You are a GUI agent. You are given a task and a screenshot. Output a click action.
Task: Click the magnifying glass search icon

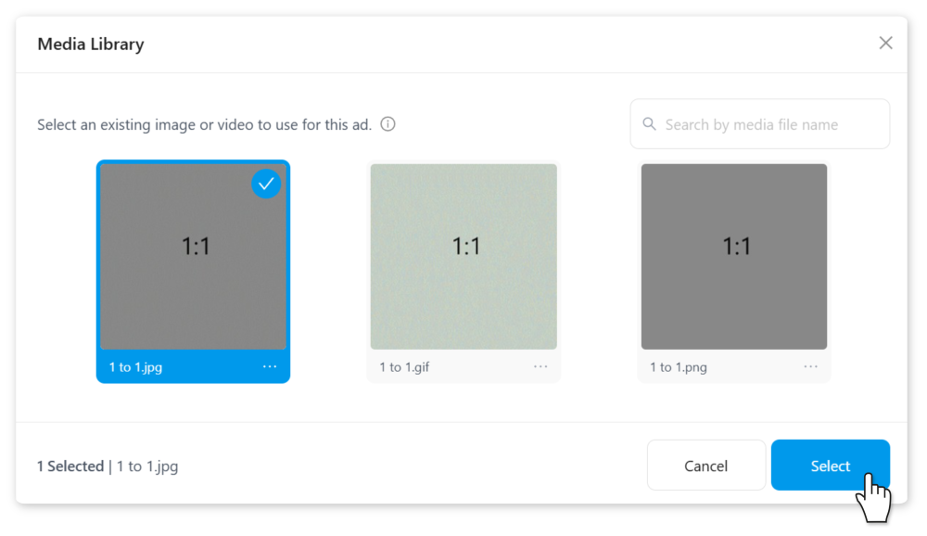tap(649, 124)
